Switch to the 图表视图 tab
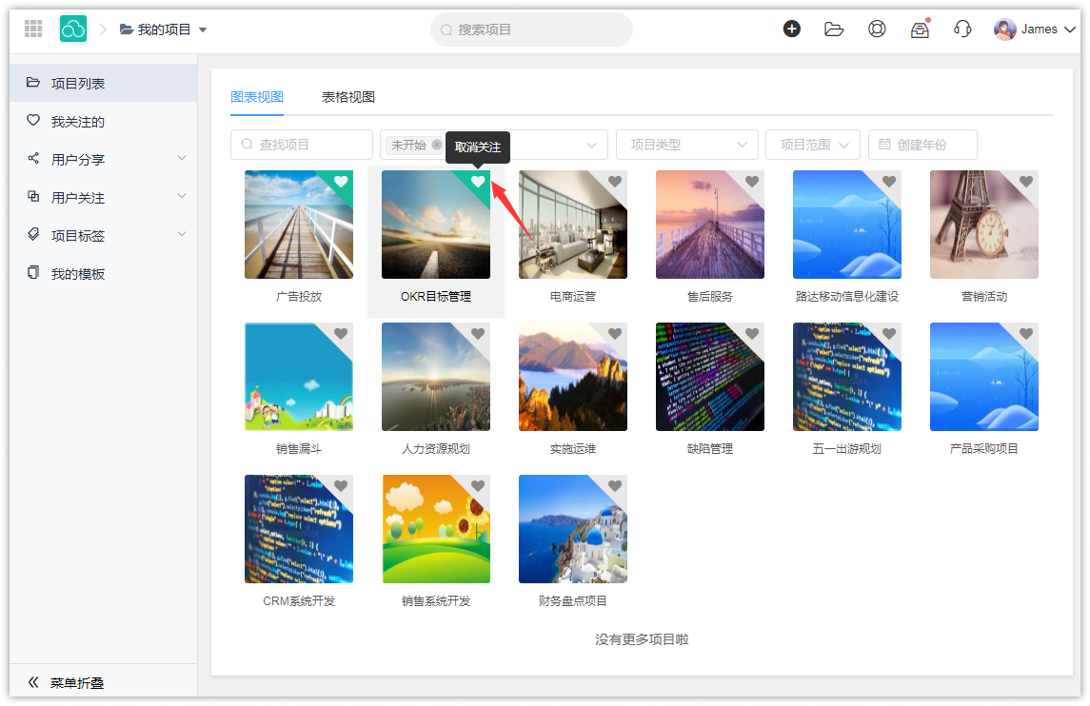1090x706 pixels. point(257,97)
